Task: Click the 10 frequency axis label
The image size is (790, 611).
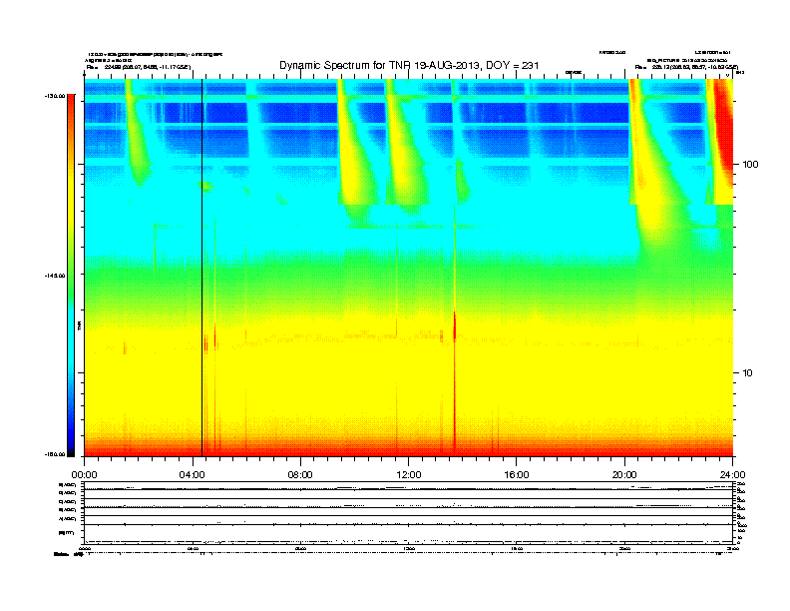Action: point(748,373)
